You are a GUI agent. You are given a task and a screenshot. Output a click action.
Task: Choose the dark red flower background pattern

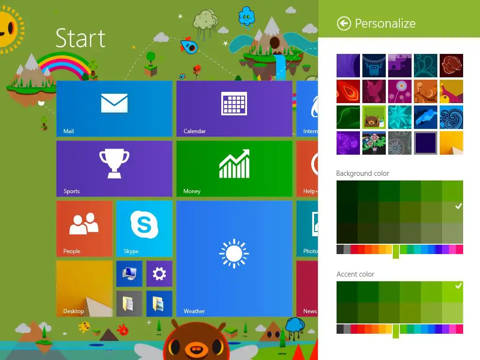pyautogui.click(x=451, y=66)
